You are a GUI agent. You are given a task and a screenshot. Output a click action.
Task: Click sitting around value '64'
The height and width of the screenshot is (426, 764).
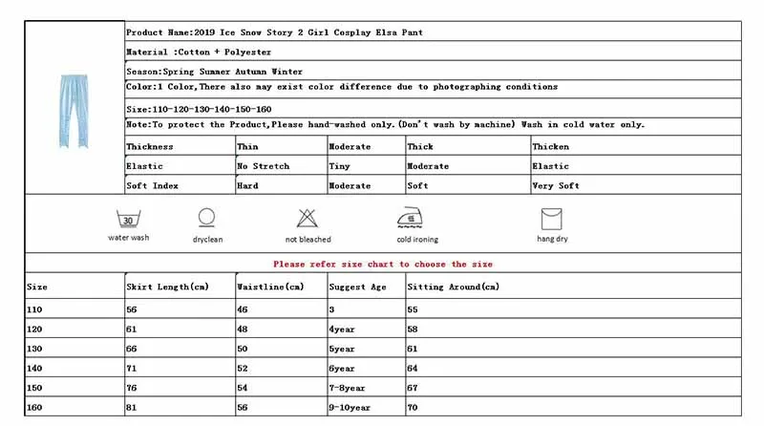(x=413, y=368)
